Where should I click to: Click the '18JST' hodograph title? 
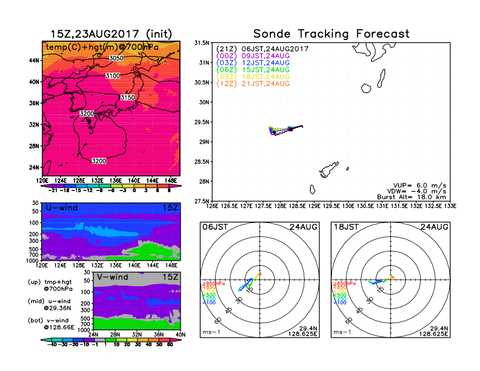[x=346, y=227]
